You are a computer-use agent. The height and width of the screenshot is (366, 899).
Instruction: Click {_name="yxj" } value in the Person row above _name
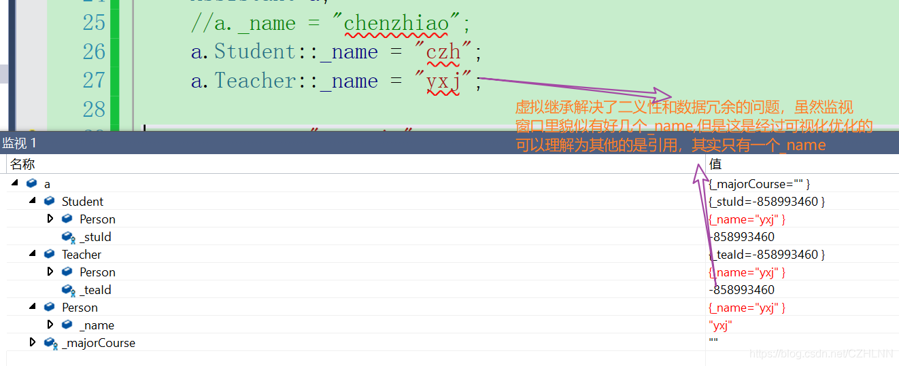coord(747,308)
